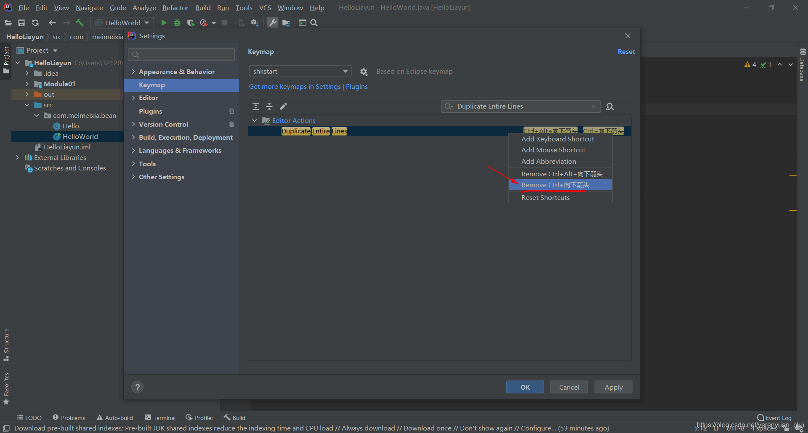Open the HelloWorld run configuration dropdown
Screen dimensions: 808x433
pos(122,23)
